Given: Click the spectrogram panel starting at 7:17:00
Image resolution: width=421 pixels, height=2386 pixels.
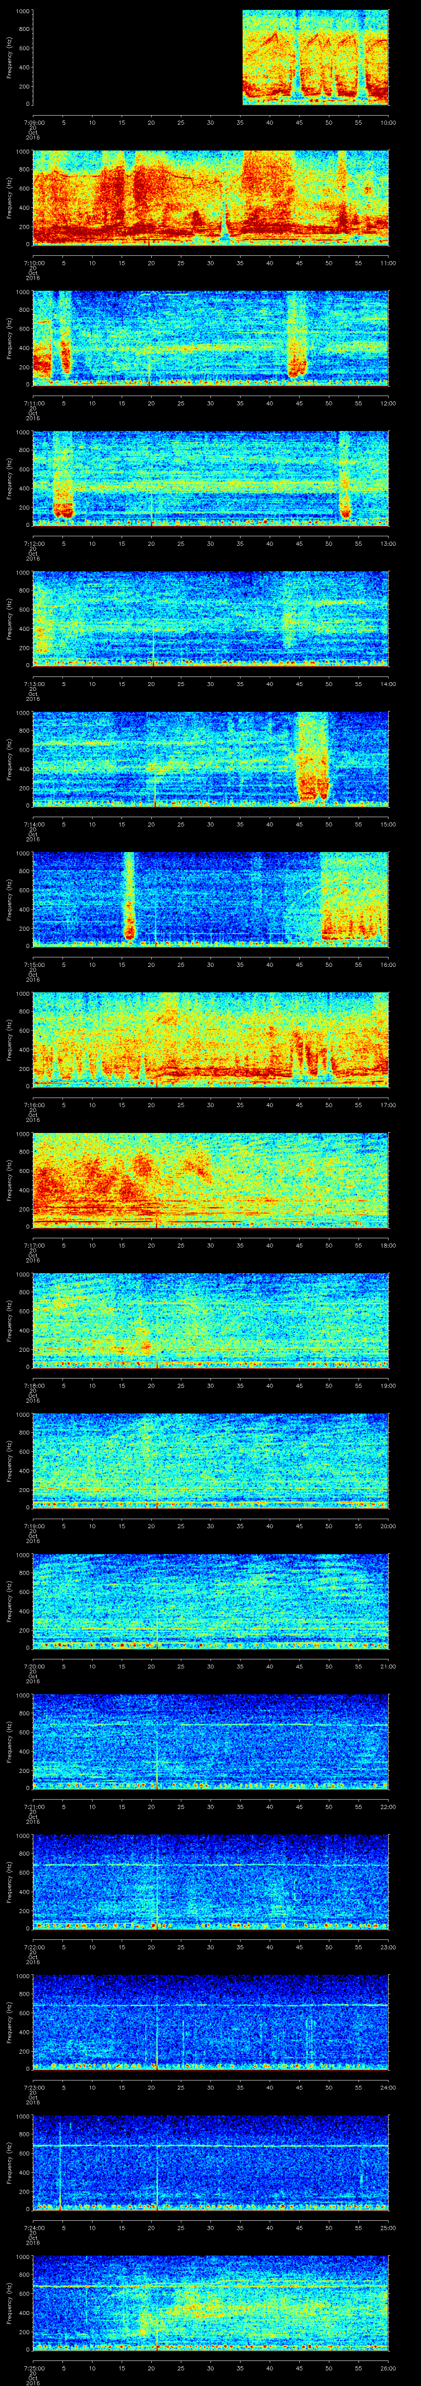Looking at the screenshot, I should tap(211, 1182).
